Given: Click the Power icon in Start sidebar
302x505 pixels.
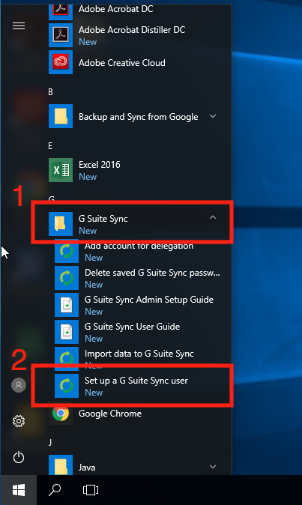Looking at the screenshot, I should coord(19,457).
